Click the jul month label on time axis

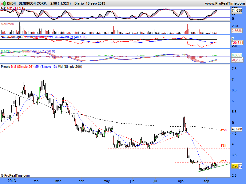tap(155, 181)
